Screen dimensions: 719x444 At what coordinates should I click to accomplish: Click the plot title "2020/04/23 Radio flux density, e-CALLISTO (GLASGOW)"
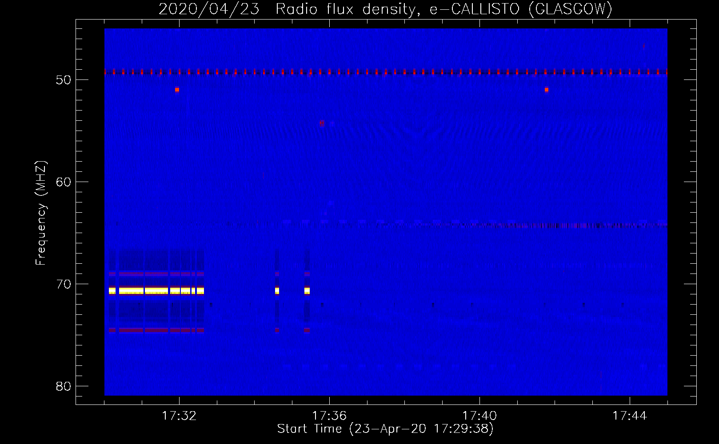(x=385, y=9)
